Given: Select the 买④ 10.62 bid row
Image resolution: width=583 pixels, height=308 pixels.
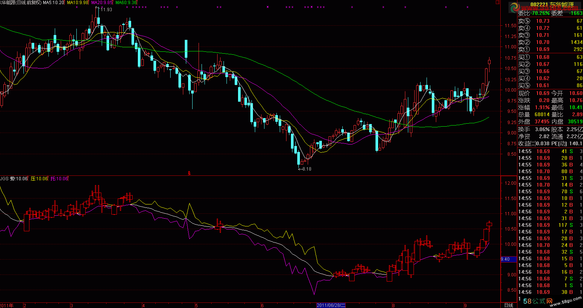Looking at the screenshot, I should (550, 79).
